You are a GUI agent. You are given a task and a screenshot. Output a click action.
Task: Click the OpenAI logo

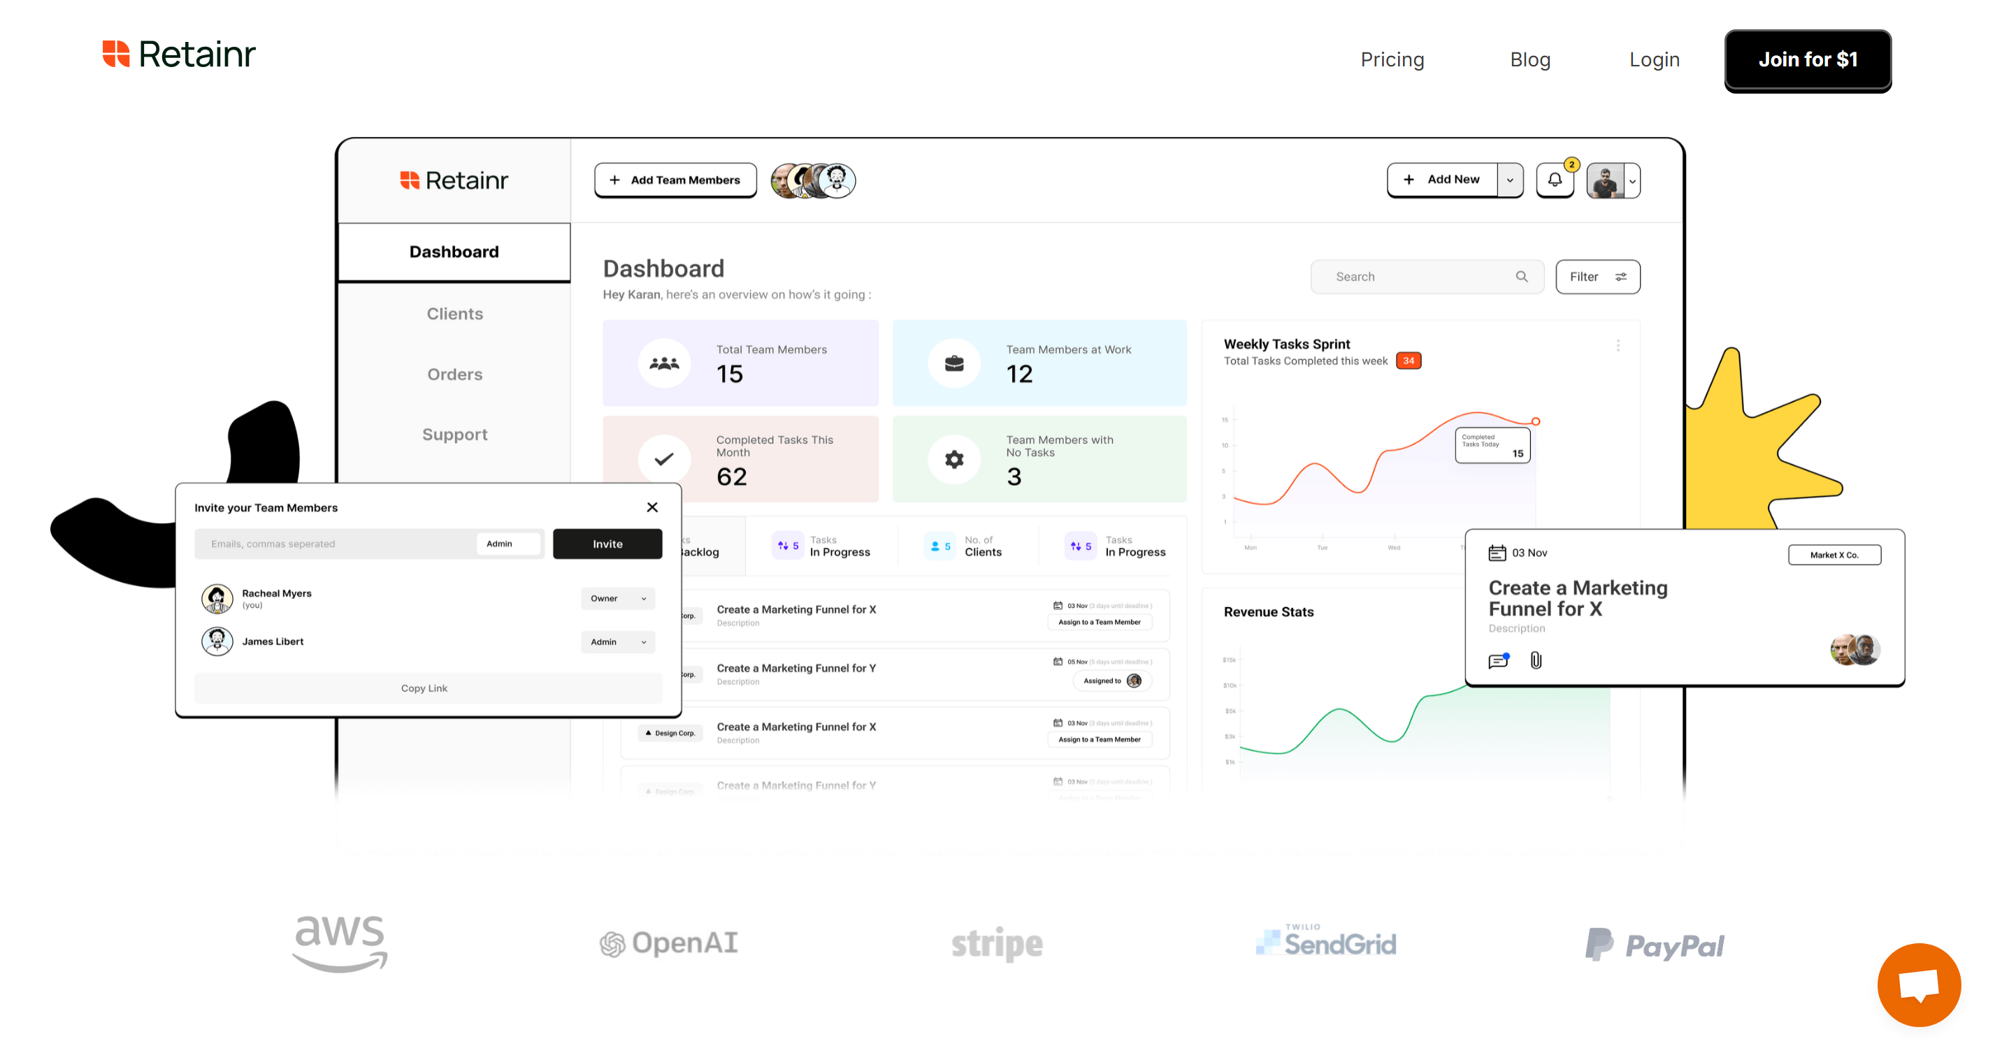pyautogui.click(x=668, y=943)
